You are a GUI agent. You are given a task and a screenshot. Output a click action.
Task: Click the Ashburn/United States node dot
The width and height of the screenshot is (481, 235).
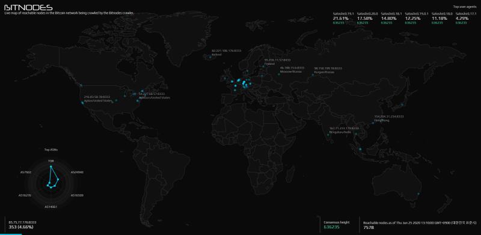tap(138, 100)
